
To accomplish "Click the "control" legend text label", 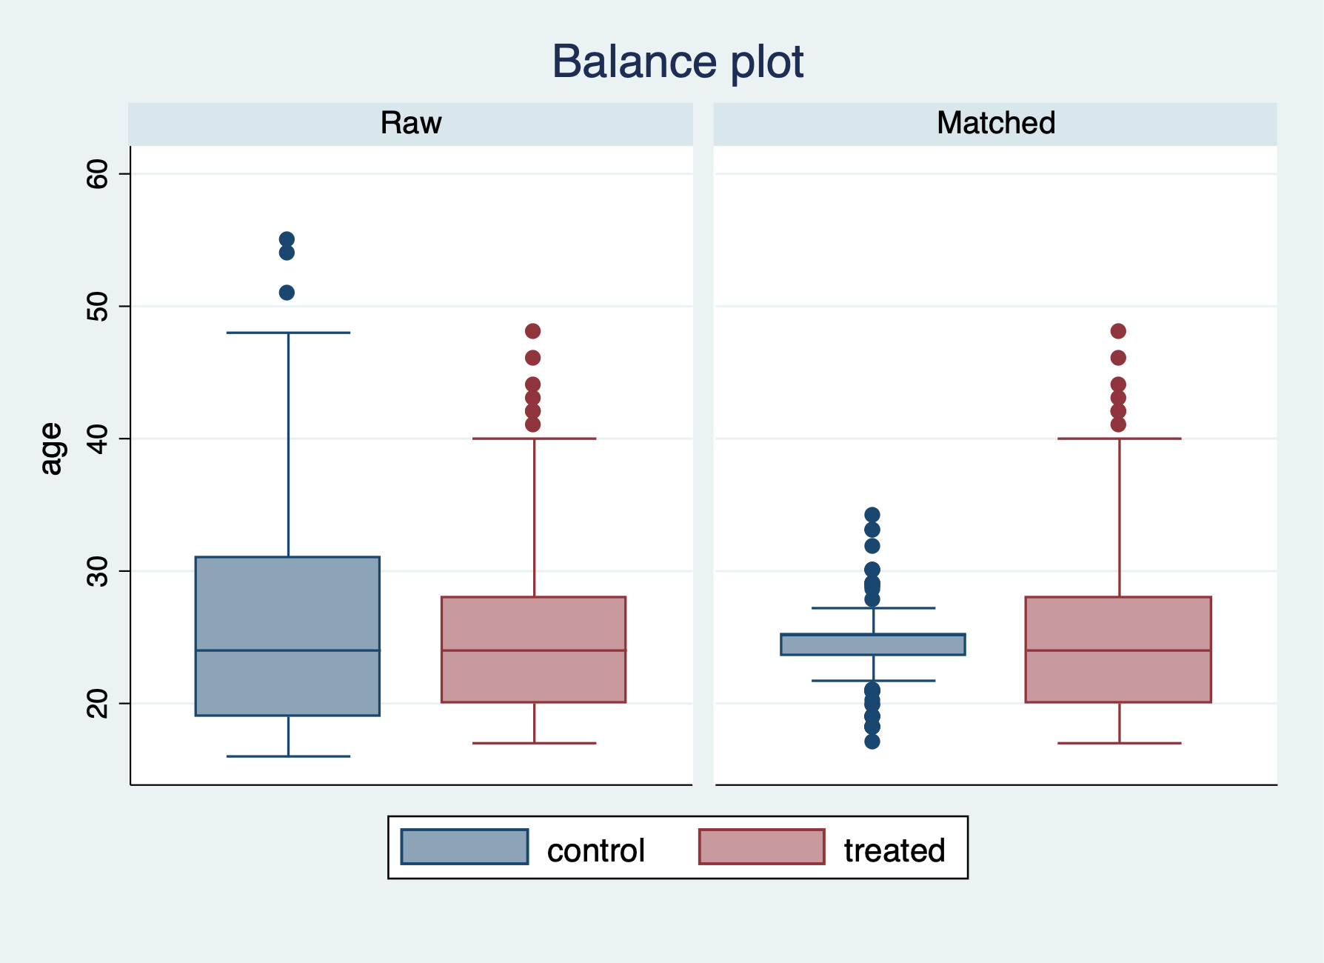I will [595, 850].
